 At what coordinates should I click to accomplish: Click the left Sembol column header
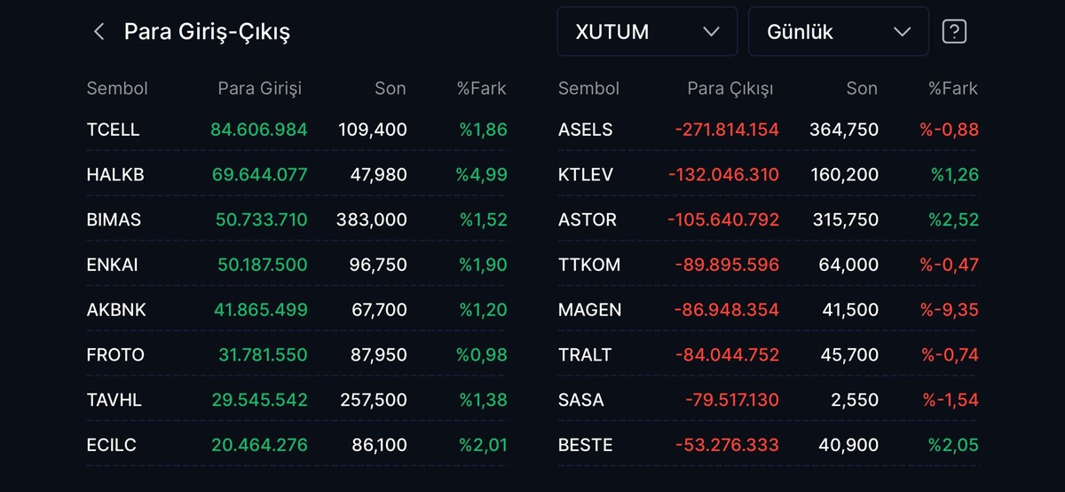pos(117,89)
